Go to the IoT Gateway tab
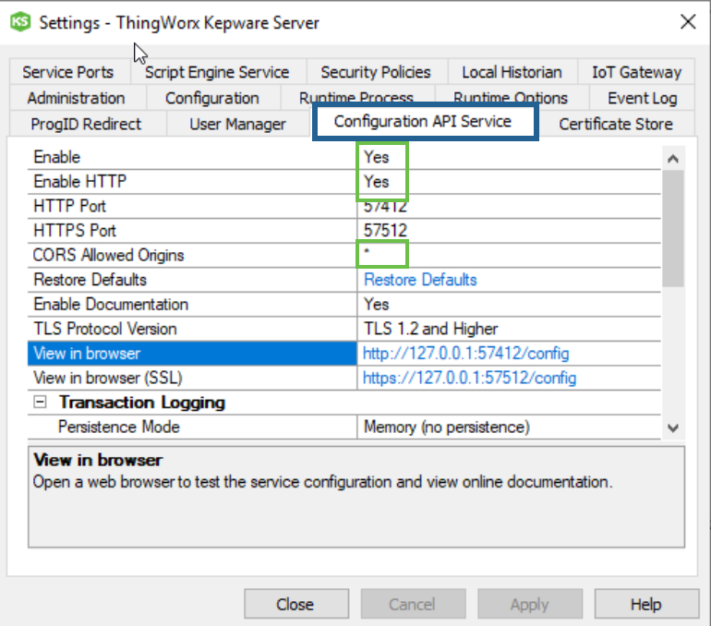Image resolution: width=711 pixels, height=626 pixels. 636,72
